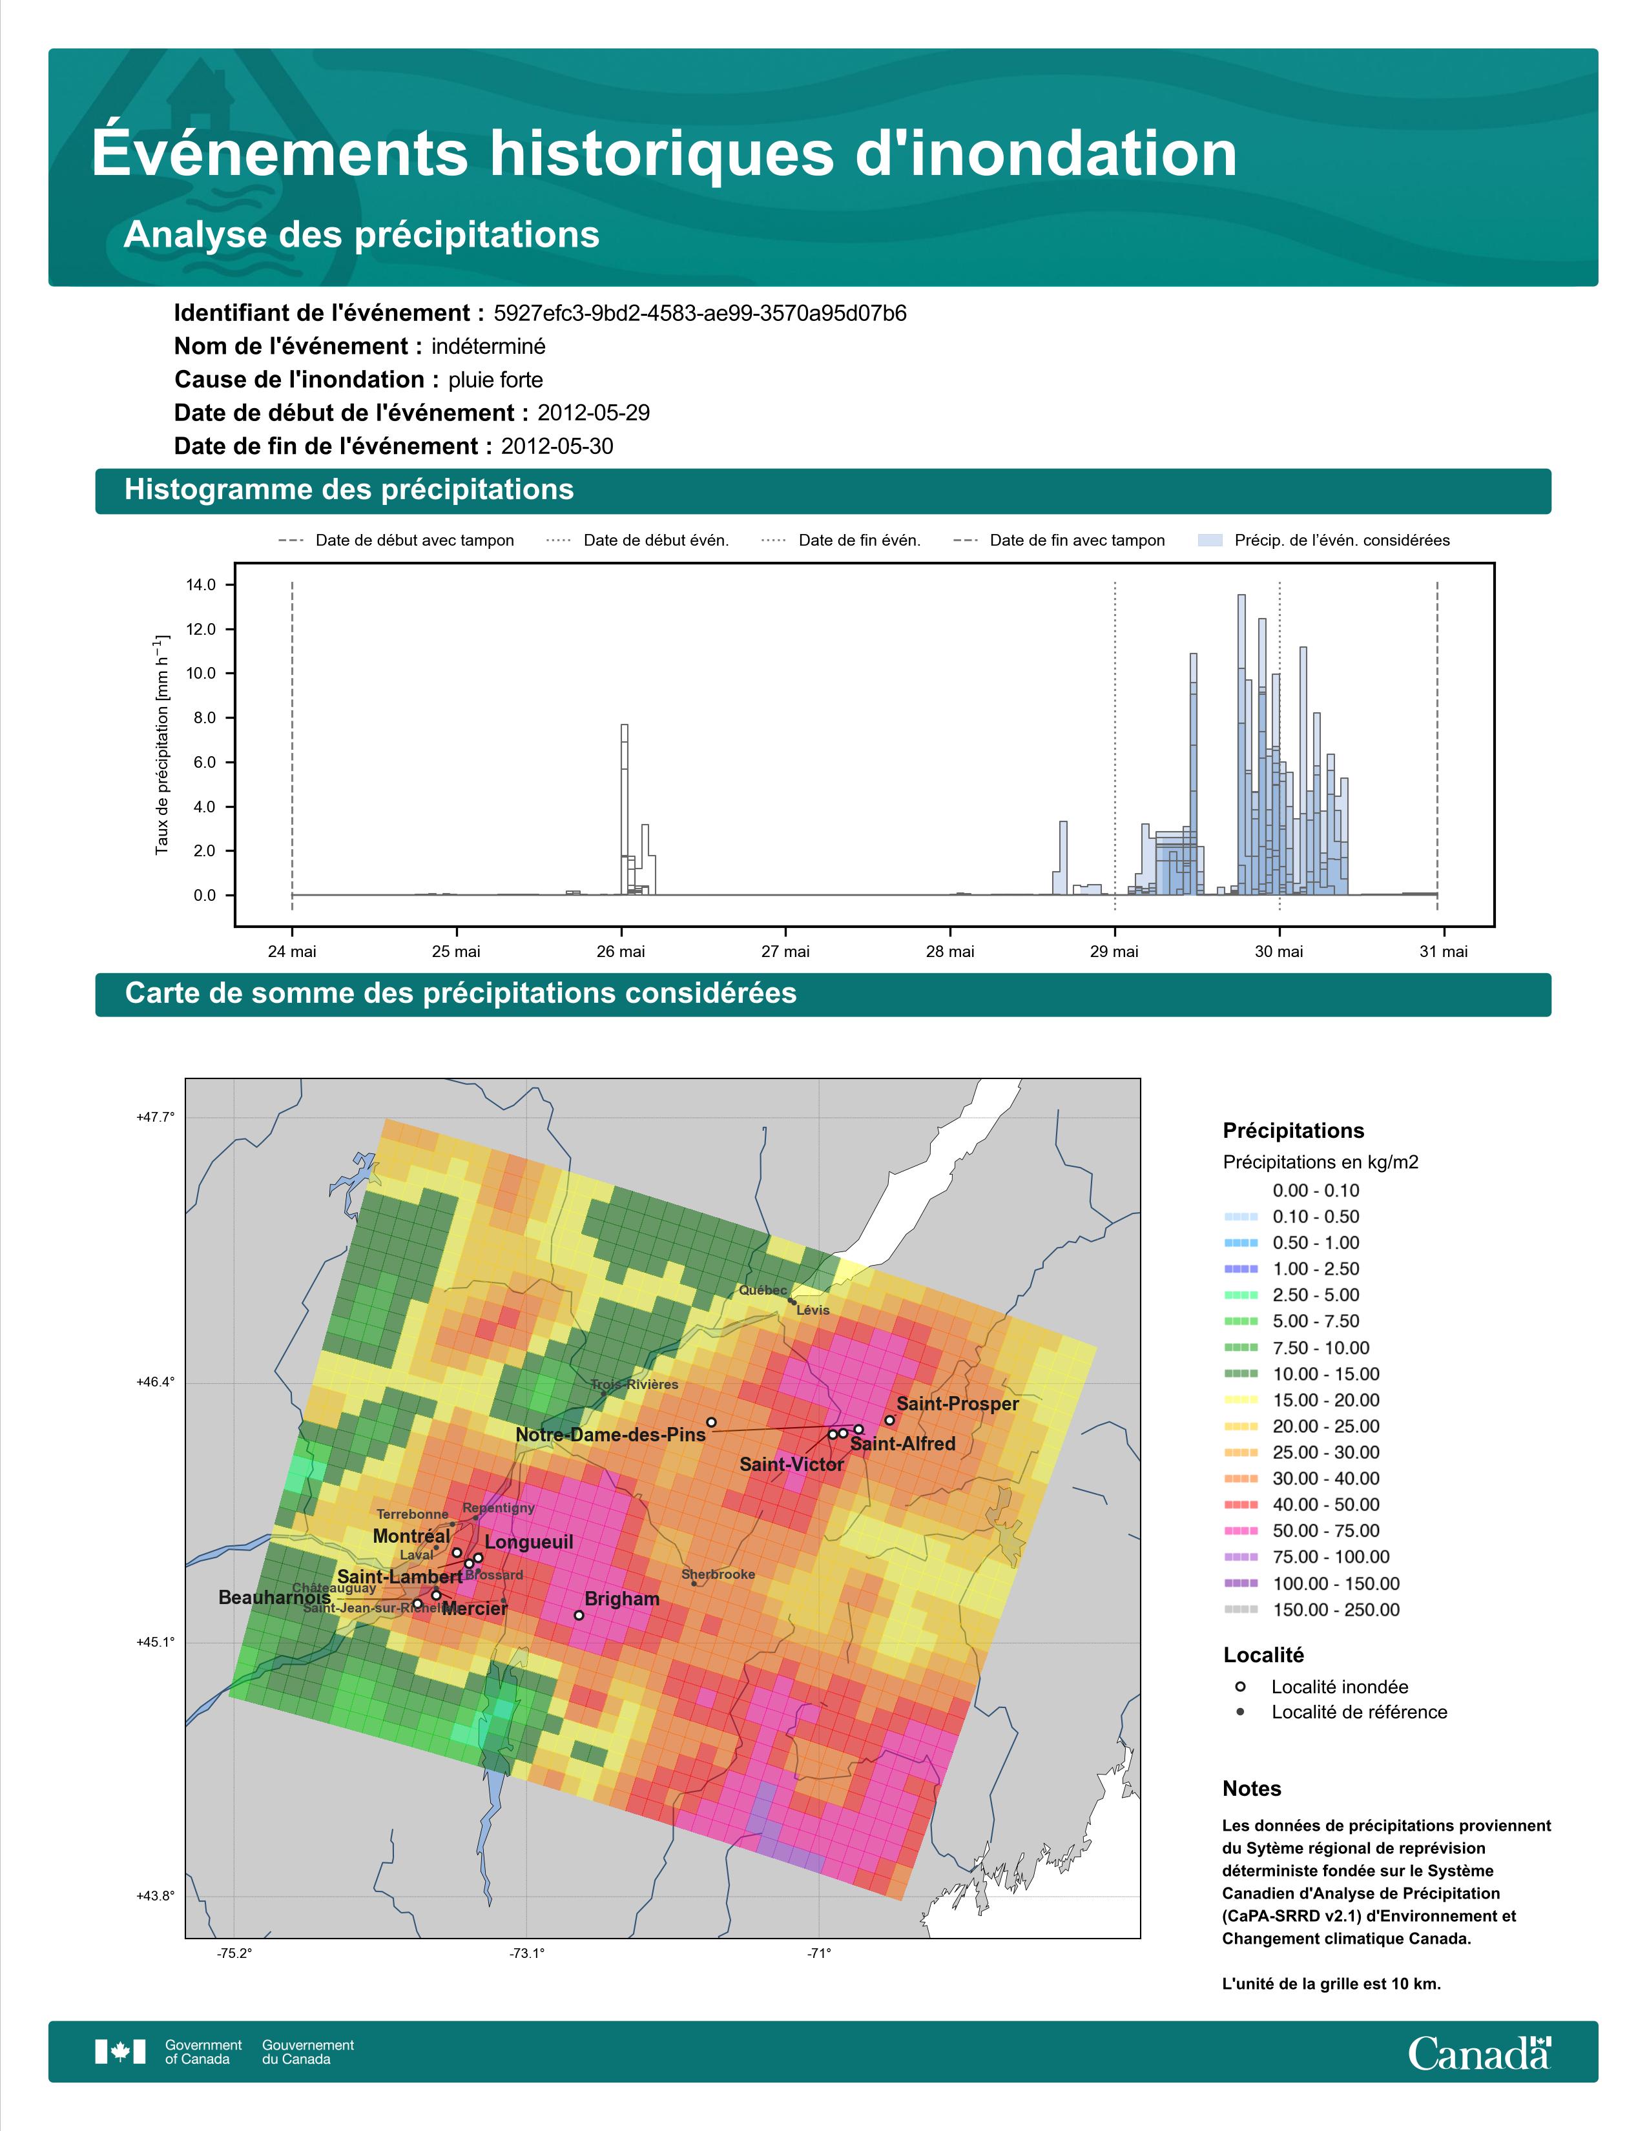Click the tall histogram bar near 26 mai
1647x2131 pixels.
625,810
